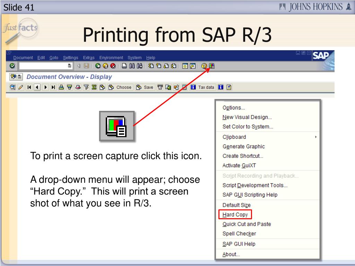Open the Settings menu
Screen dimensions: 355x266
(70, 58)
